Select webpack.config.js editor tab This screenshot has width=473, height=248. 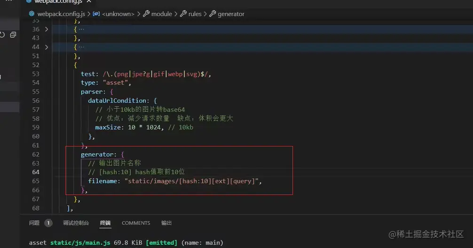[x=58, y=1]
